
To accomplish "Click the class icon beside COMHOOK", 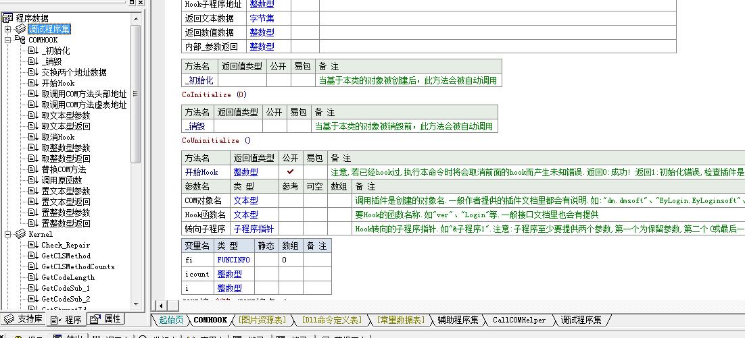I will 20,40.
